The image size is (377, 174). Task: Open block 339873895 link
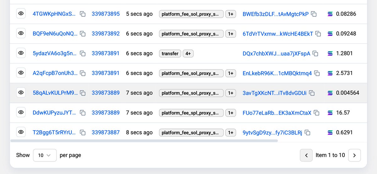106,14
